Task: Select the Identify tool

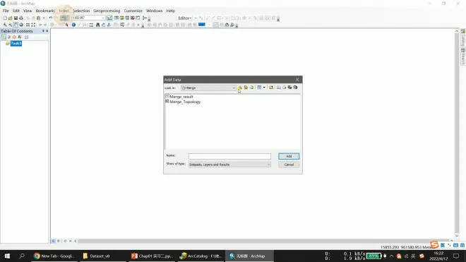Action: click(x=73, y=25)
